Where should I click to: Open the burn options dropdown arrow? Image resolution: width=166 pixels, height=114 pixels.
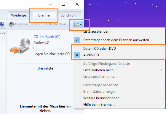(x=81, y=24)
